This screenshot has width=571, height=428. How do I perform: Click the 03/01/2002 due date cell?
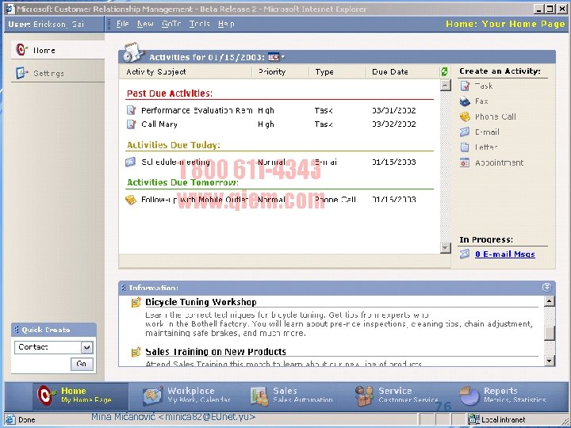coord(393,110)
